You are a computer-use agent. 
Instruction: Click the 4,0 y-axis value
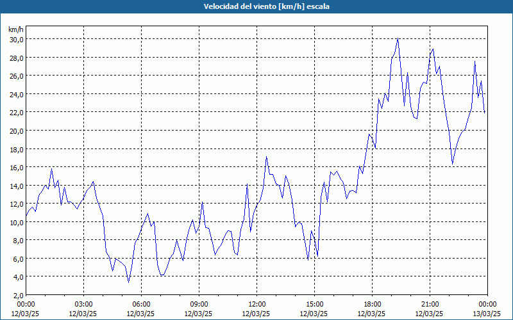18,277
